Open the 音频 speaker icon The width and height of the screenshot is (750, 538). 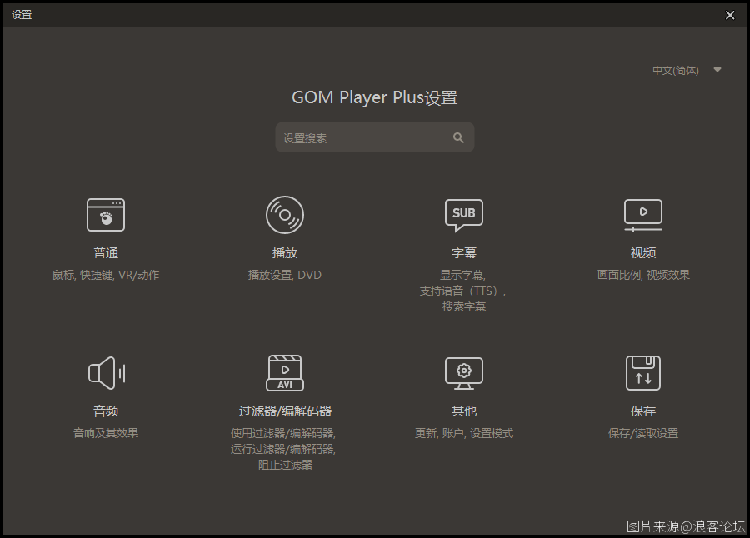click(x=107, y=373)
